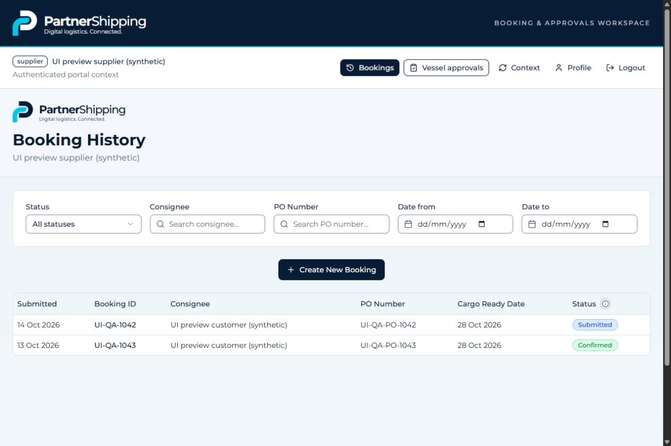This screenshot has width=671, height=446.
Task: Select the 14 Oct 2026 submitted date
Action: 38,325
